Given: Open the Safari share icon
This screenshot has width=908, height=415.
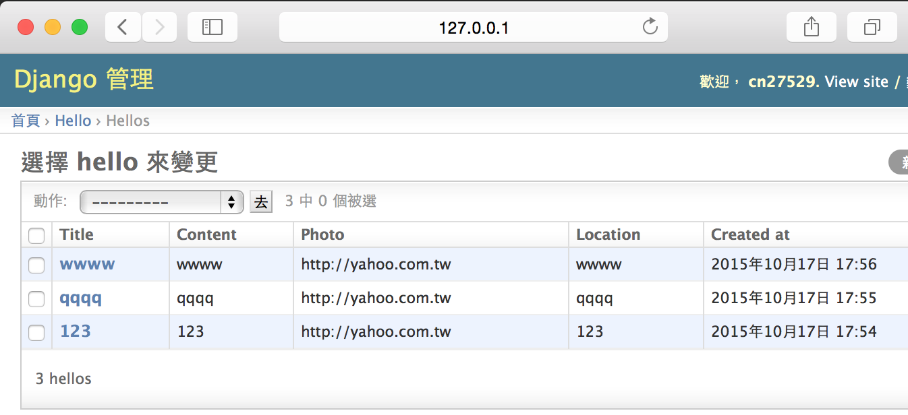Looking at the screenshot, I should tap(811, 27).
